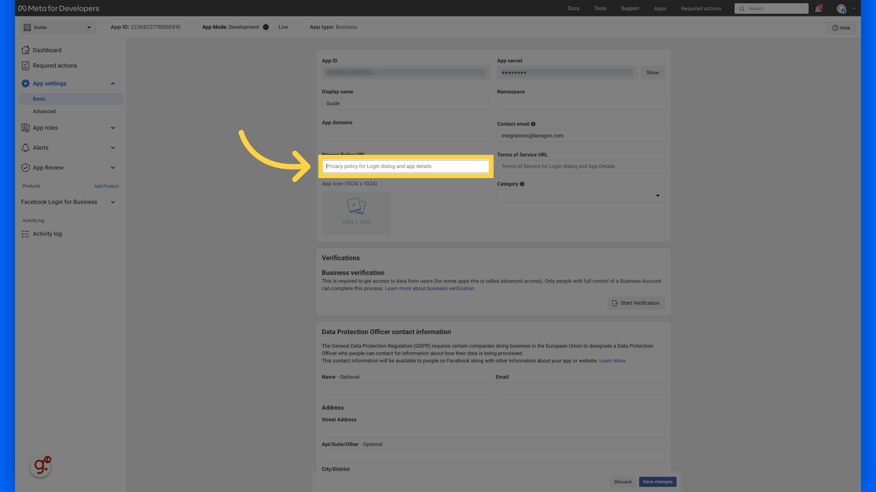Expand the Alerts section

[113, 148]
